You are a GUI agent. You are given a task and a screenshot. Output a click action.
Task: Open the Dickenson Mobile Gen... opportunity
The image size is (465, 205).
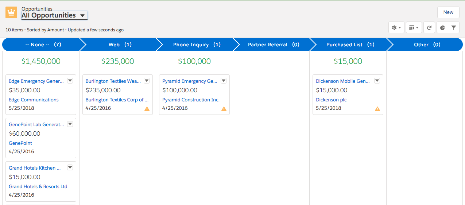343,81
